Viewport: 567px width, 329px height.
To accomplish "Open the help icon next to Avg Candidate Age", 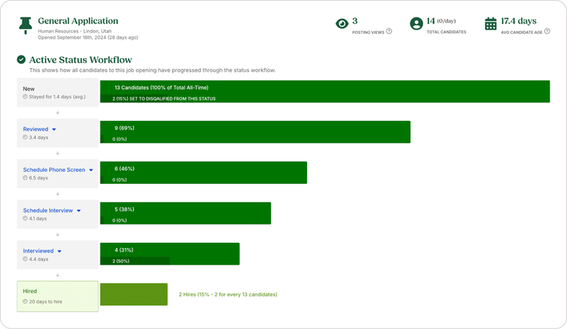I will pos(547,32).
